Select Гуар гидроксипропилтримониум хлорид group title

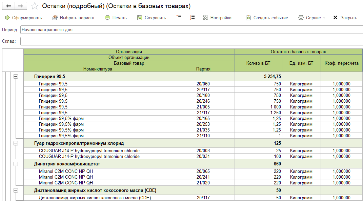[79, 143]
